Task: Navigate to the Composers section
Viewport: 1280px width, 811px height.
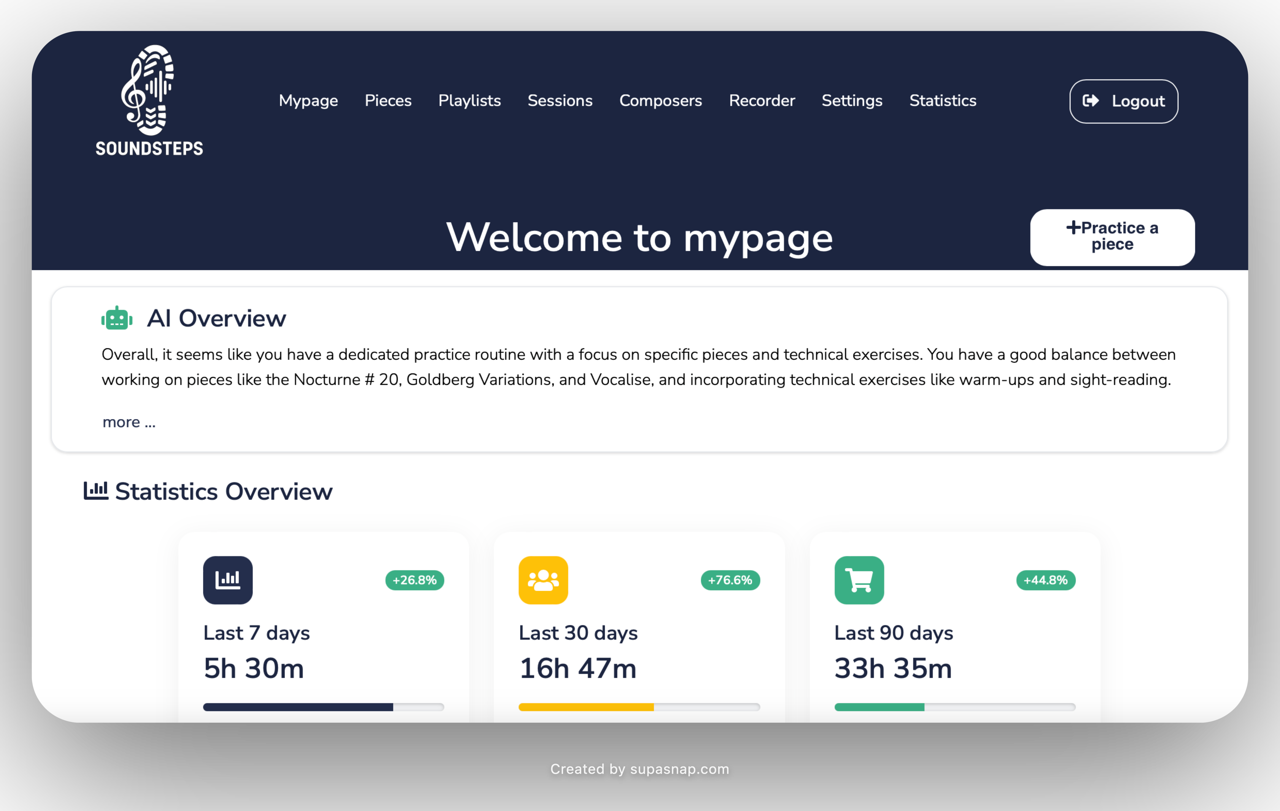Action: pyautogui.click(x=660, y=100)
